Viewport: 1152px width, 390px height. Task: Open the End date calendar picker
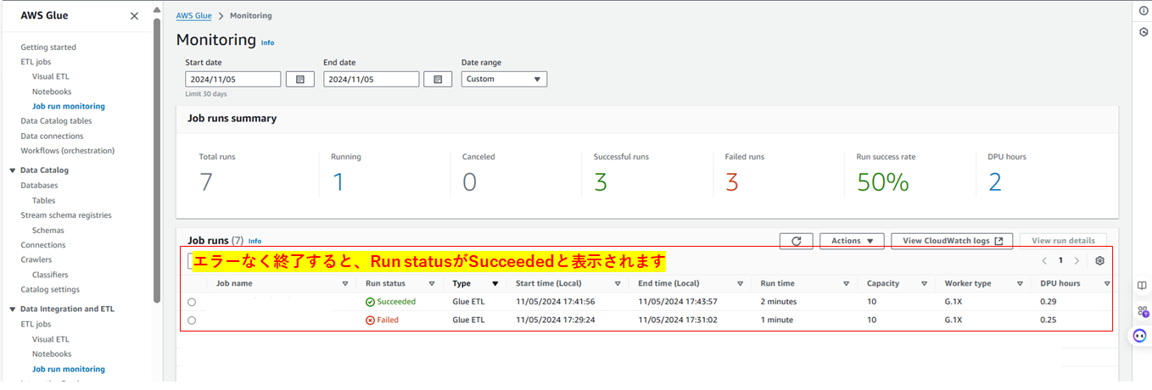(438, 79)
